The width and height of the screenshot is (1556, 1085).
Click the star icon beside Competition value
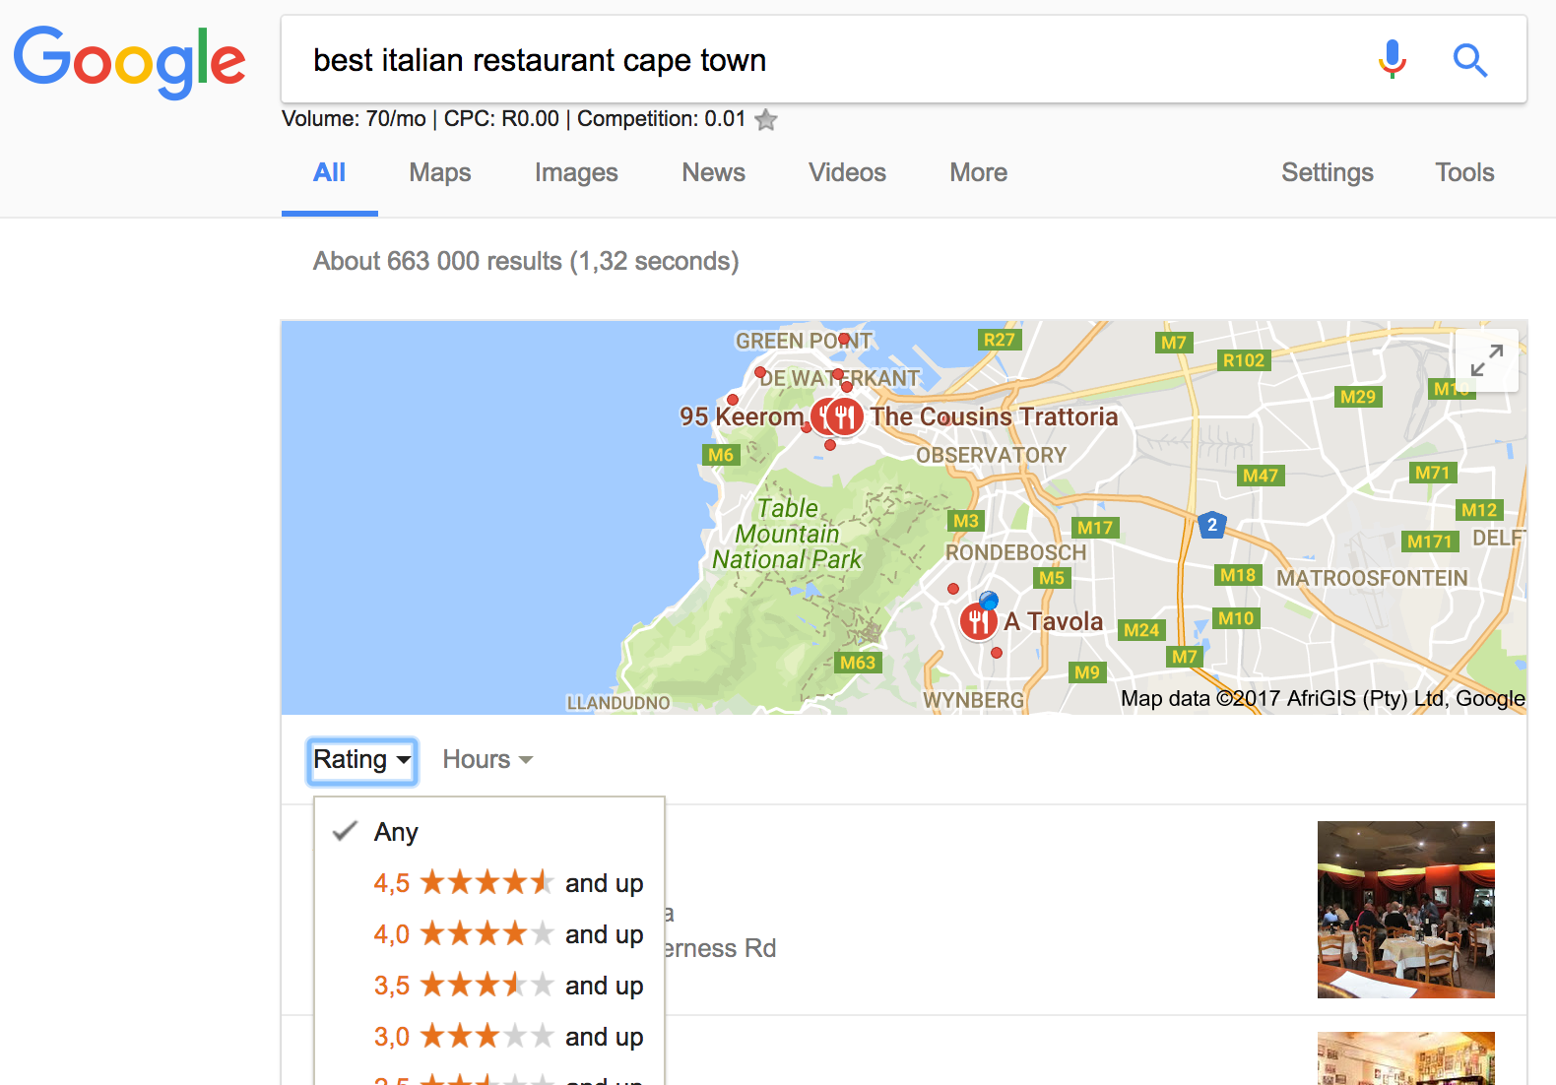(766, 120)
